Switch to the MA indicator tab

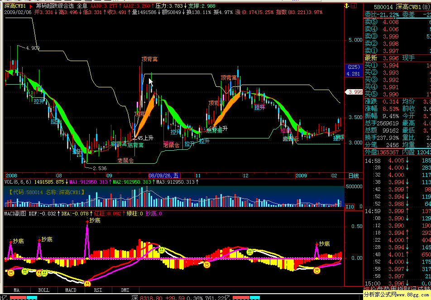[x=16, y=290]
